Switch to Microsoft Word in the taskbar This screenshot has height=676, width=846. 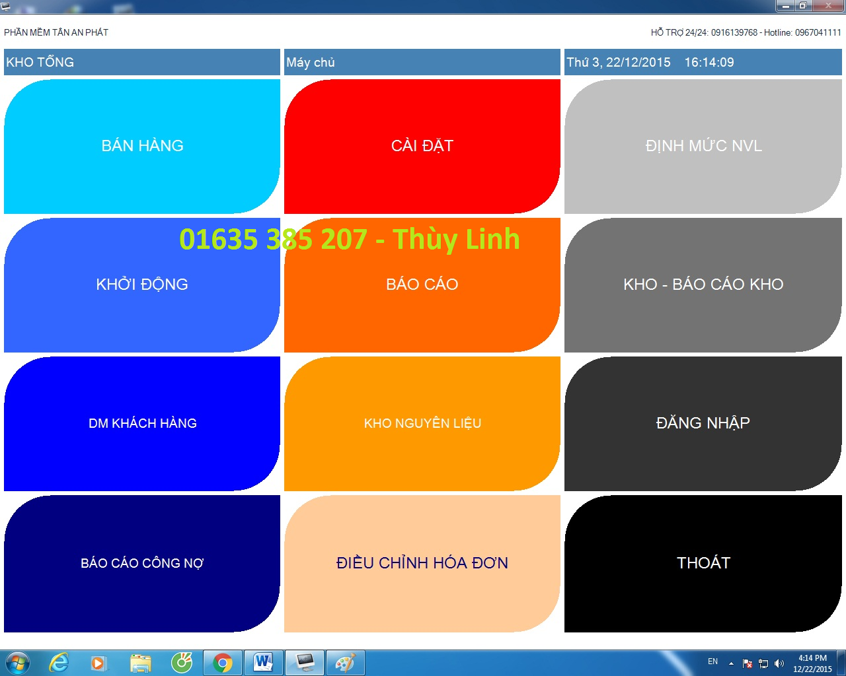(x=264, y=663)
